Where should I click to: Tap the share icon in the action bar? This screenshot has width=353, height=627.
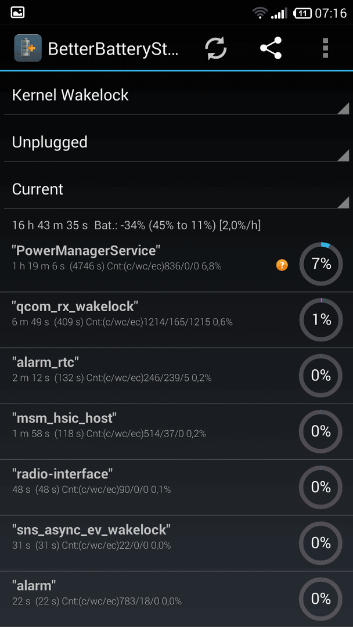click(x=271, y=48)
